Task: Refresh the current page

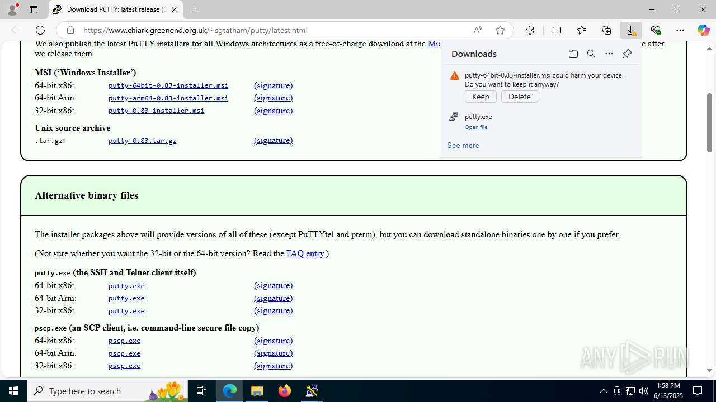Action: pos(40,30)
